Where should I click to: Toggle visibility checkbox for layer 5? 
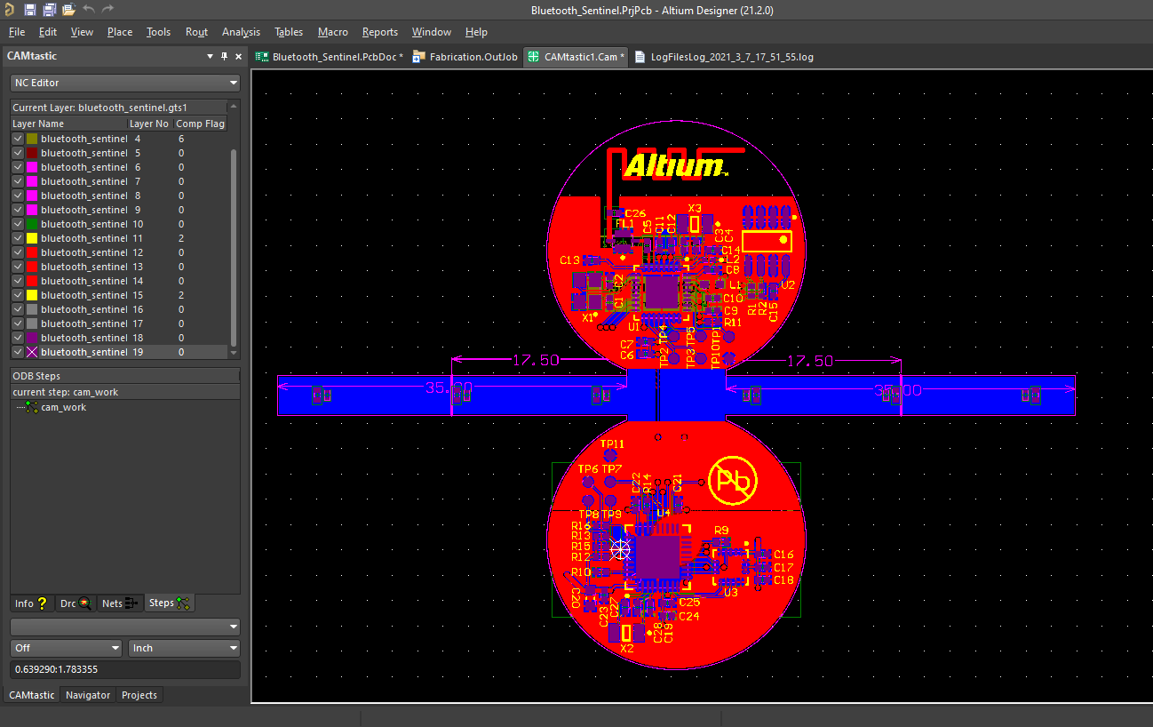pos(18,153)
